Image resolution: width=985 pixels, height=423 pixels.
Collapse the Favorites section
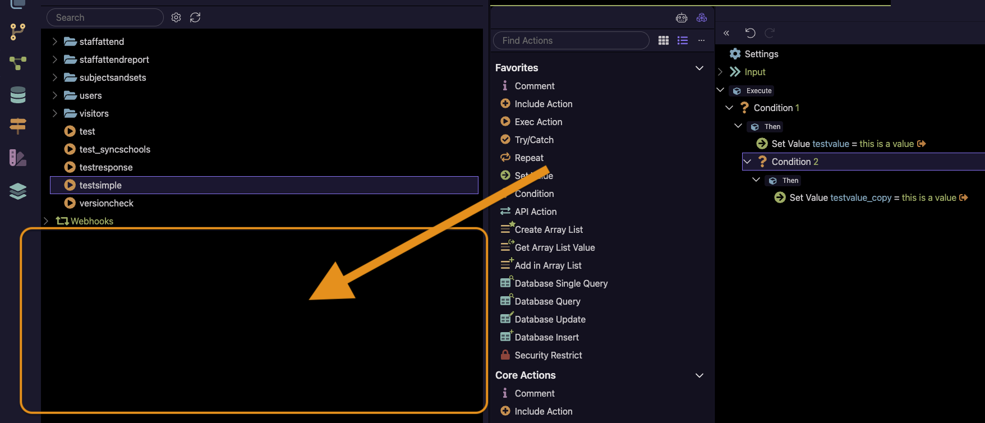[699, 68]
